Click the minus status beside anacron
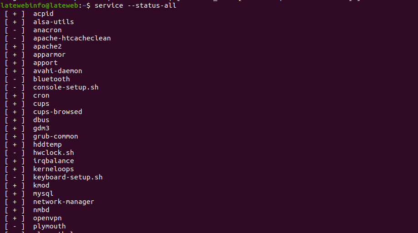 (15, 30)
